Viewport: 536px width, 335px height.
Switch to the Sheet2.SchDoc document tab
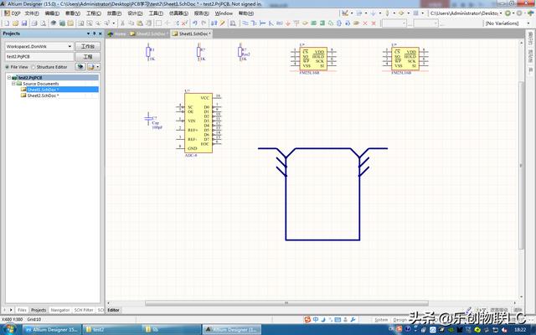click(x=149, y=33)
